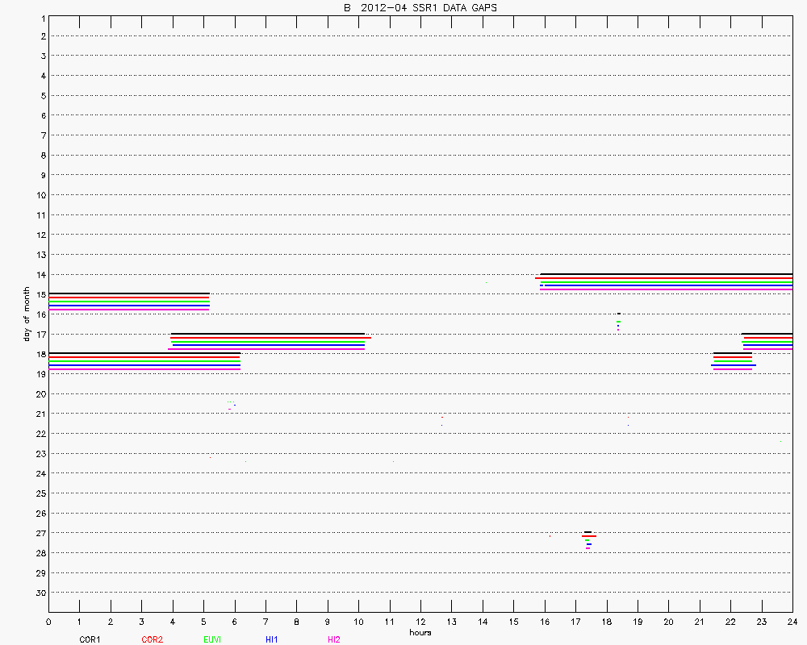Click the "hours" x-axis label
This screenshot has height=645, width=807.
point(420,633)
